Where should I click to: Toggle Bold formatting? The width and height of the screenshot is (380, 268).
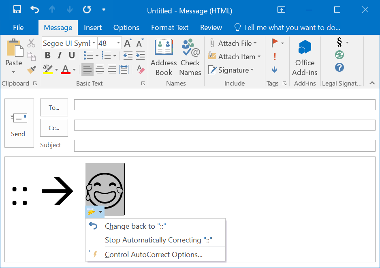tap(47, 56)
